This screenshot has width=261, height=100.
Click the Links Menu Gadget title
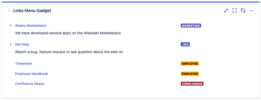(x=32, y=10)
